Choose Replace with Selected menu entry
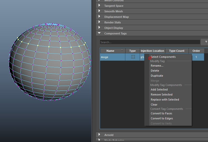 pos(168,100)
